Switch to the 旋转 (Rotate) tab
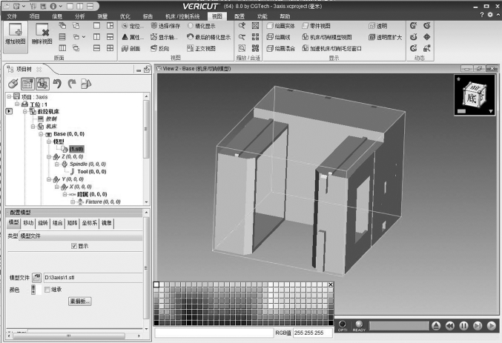The image size is (502, 343). click(44, 222)
